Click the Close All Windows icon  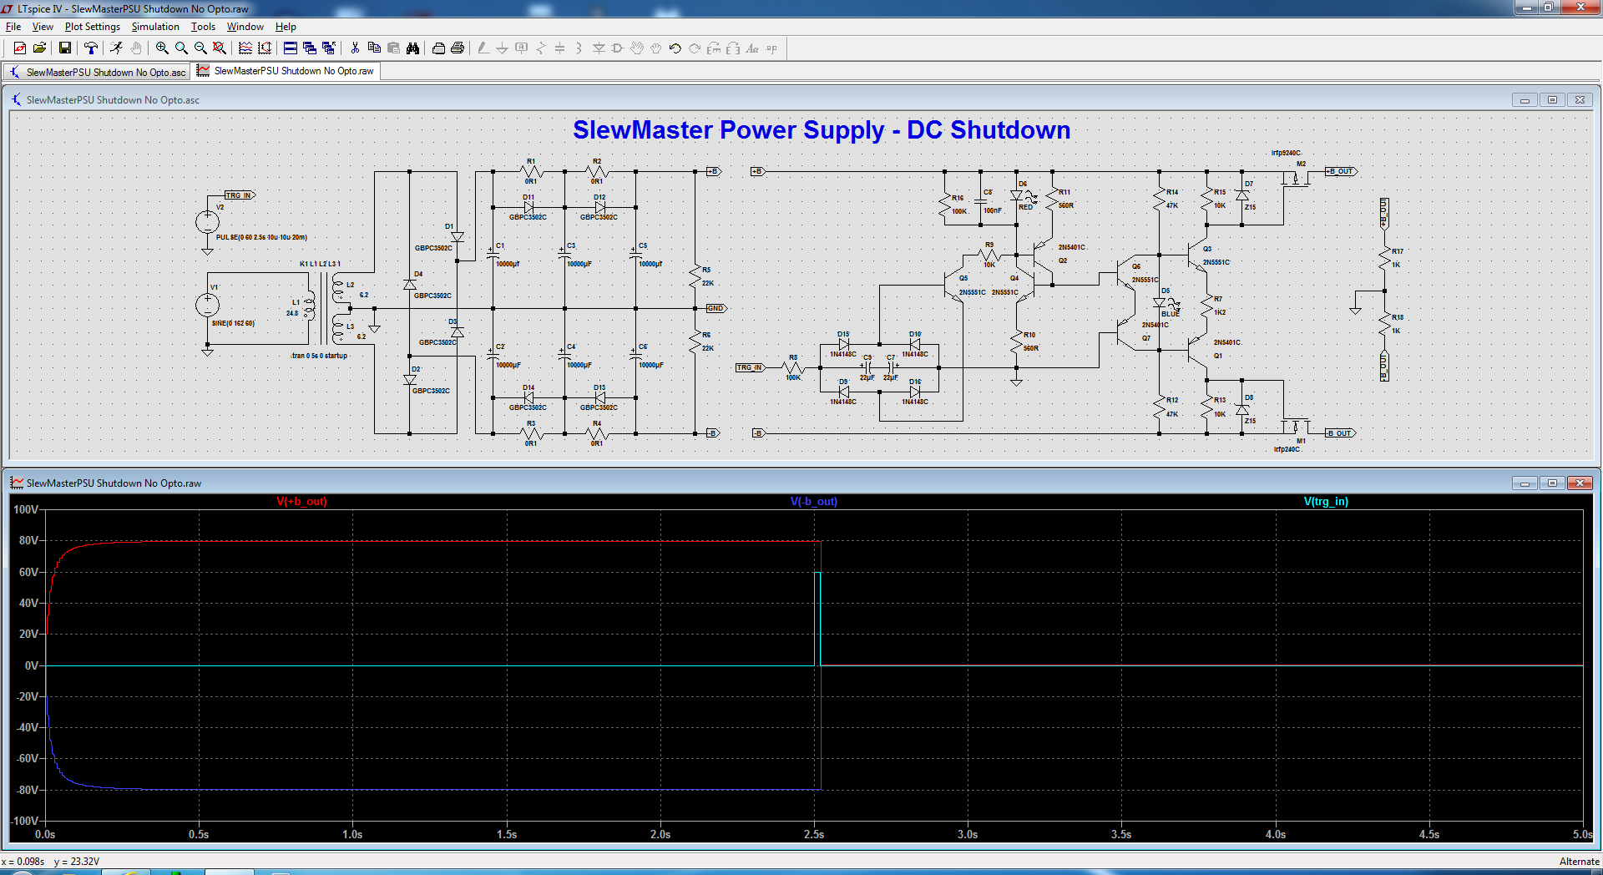[329, 48]
